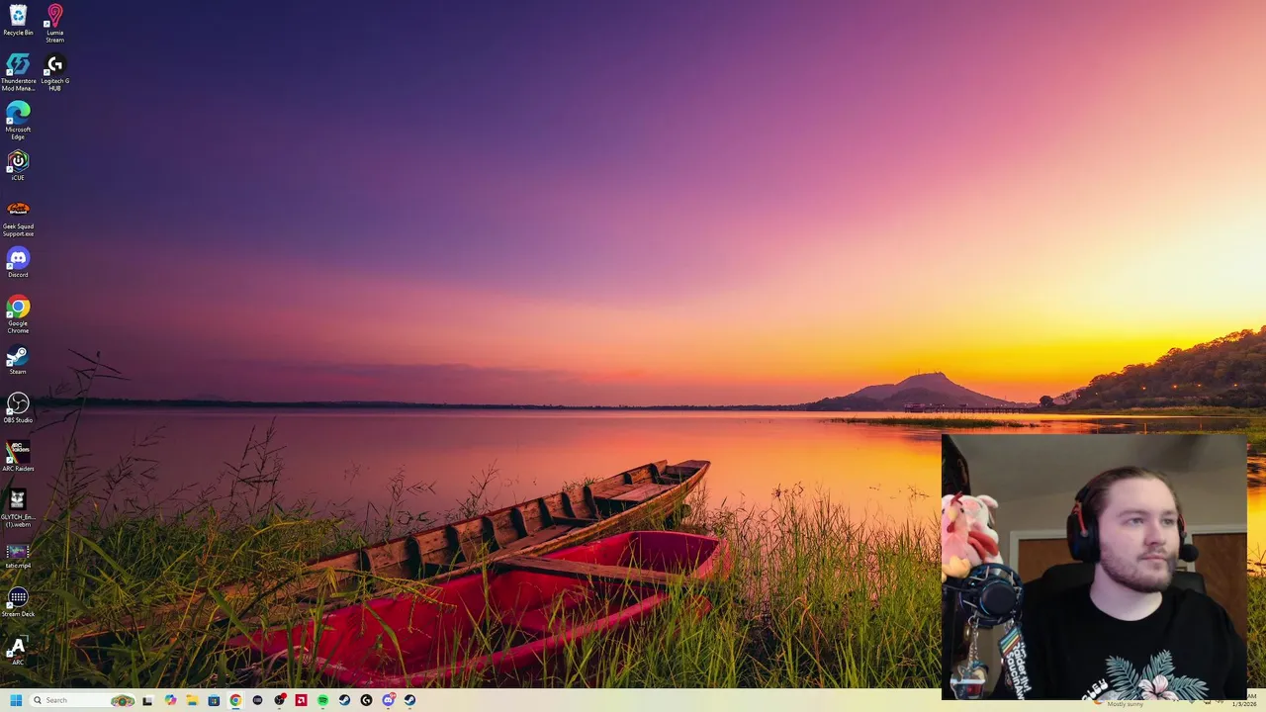
Task: Open Copilot from the taskbar
Action: (170, 700)
